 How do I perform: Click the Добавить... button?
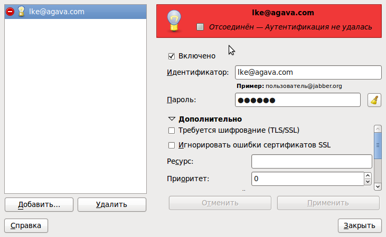pyautogui.click(x=39, y=204)
